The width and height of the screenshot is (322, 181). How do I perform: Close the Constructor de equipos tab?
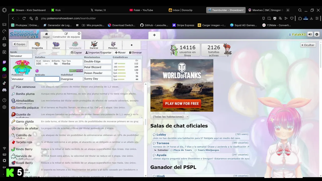click(x=79, y=33)
